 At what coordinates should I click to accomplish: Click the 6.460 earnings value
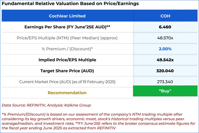(165, 27)
